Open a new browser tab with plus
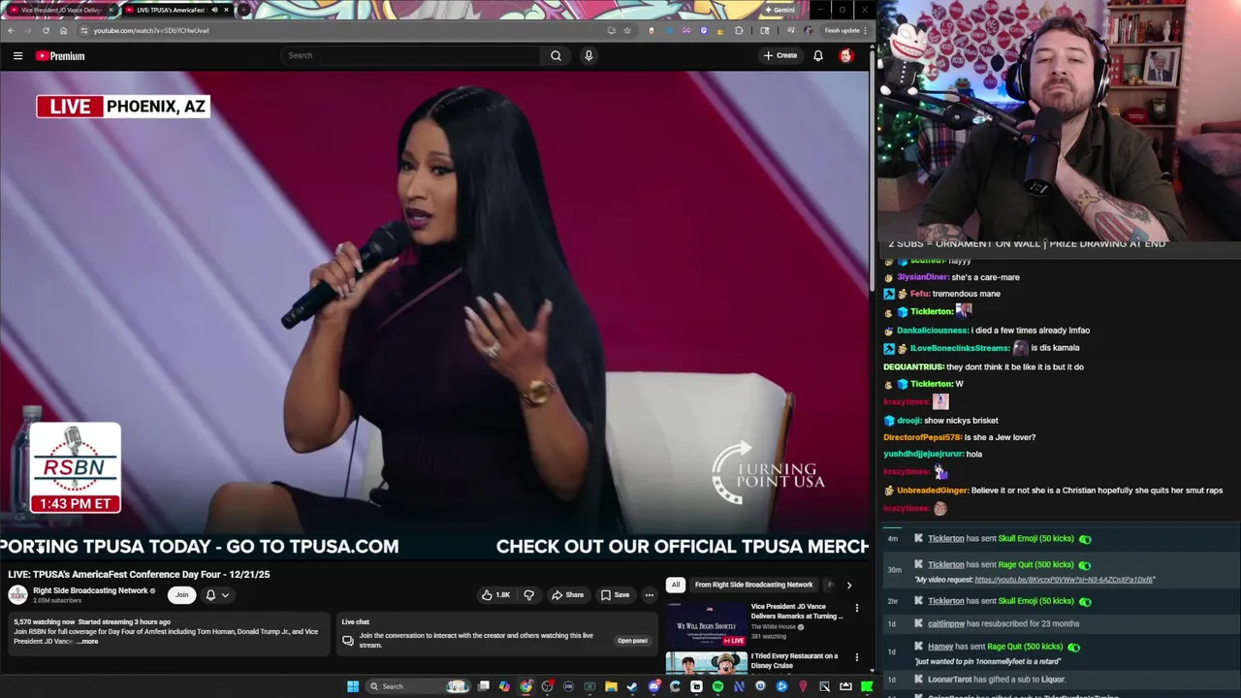1241x698 pixels. pos(243,10)
